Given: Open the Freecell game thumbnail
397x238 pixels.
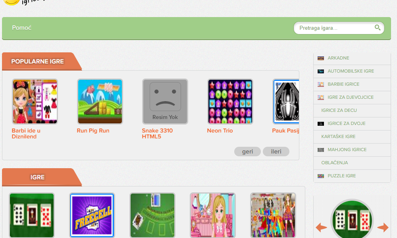Looking at the screenshot, I should coord(92,215).
